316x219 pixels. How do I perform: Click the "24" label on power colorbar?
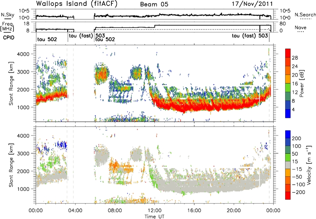tap(295, 66)
